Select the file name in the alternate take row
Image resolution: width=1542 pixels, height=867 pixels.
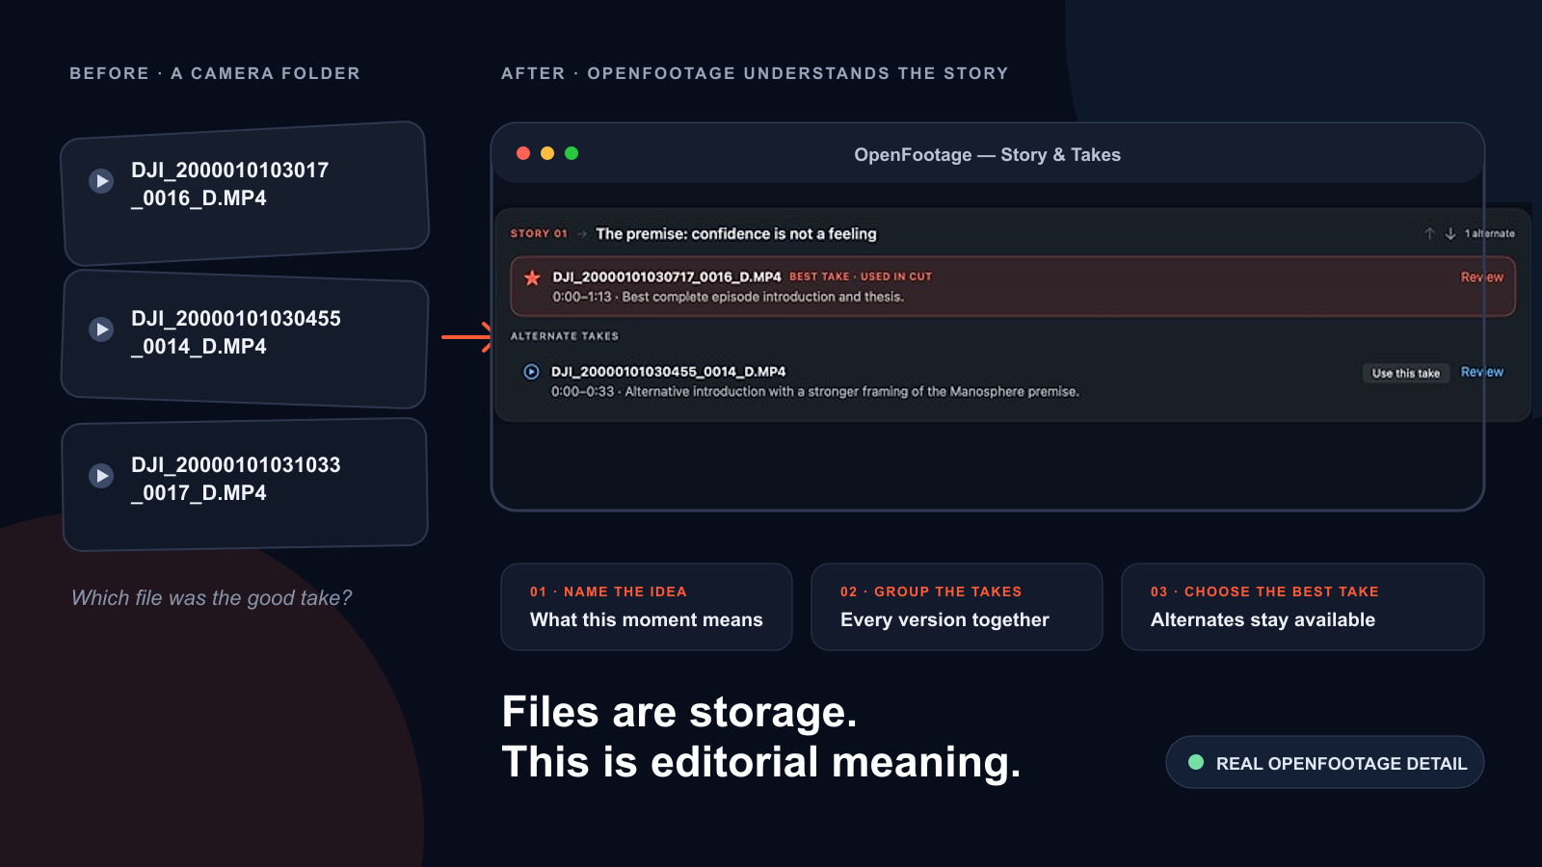point(669,372)
